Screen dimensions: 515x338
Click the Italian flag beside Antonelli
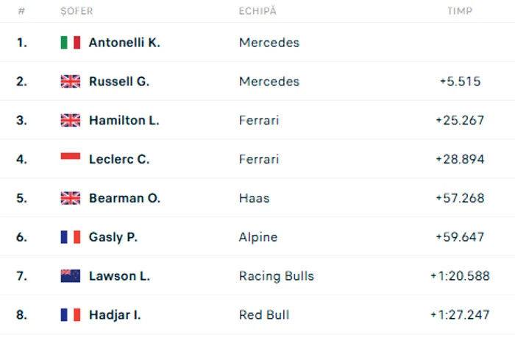[x=70, y=43]
